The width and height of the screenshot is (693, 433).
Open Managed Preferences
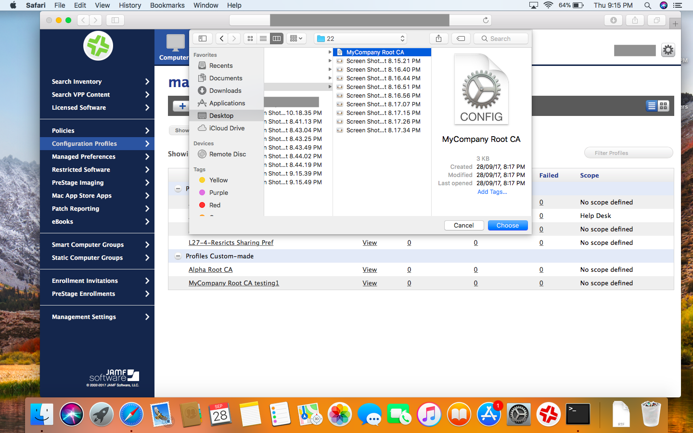click(97, 157)
